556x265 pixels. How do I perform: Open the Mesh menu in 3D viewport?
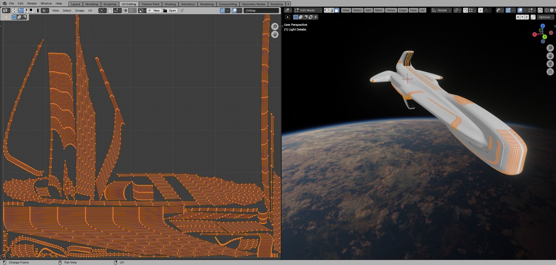[379, 10]
